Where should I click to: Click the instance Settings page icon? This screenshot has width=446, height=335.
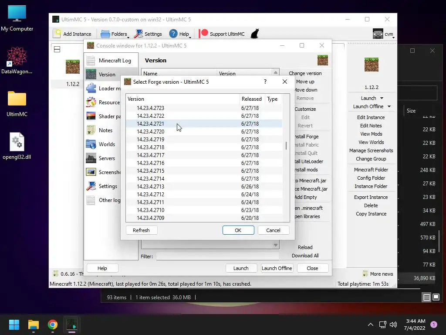[x=91, y=186]
